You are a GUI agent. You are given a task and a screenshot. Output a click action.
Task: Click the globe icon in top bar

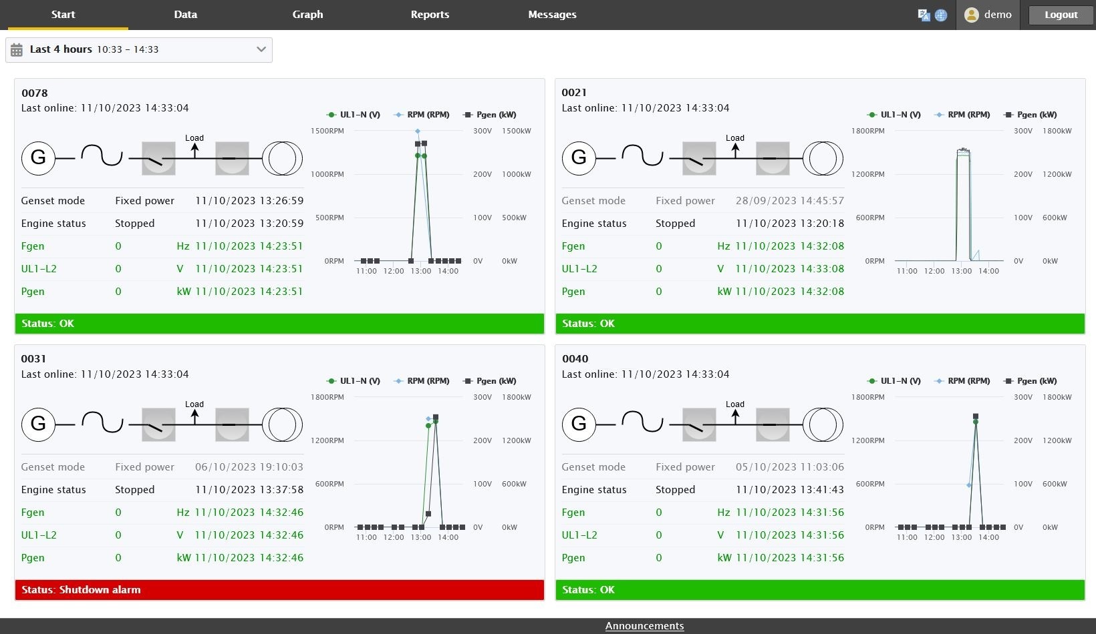941,15
